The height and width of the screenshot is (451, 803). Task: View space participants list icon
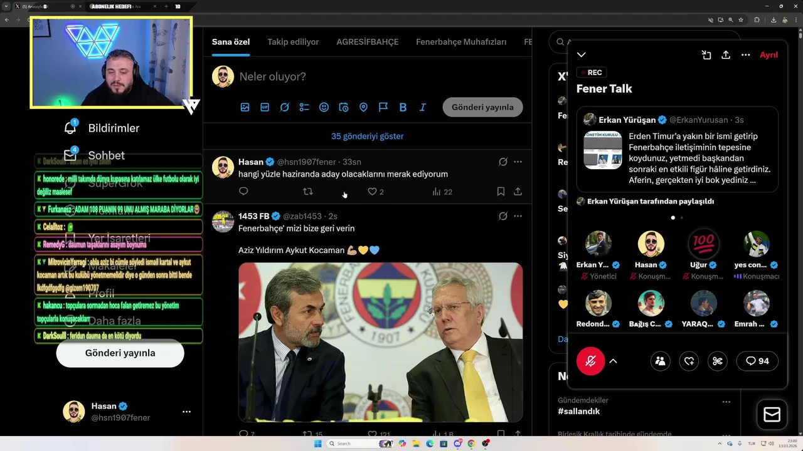click(660, 361)
